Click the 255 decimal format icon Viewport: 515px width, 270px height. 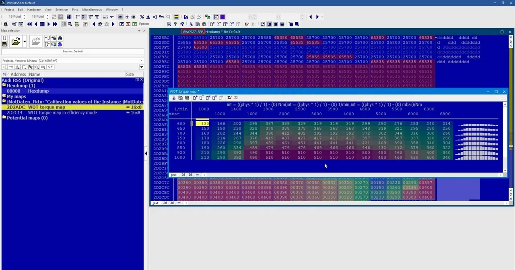[x=121, y=17]
